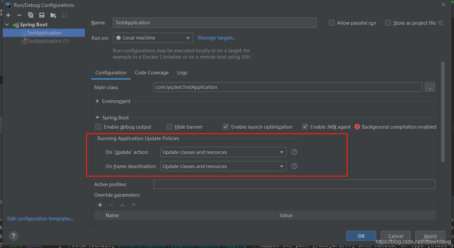The width and height of the screenshot is (454, 248).
Task: Confirm with the OK button
Action: (361, 236)
